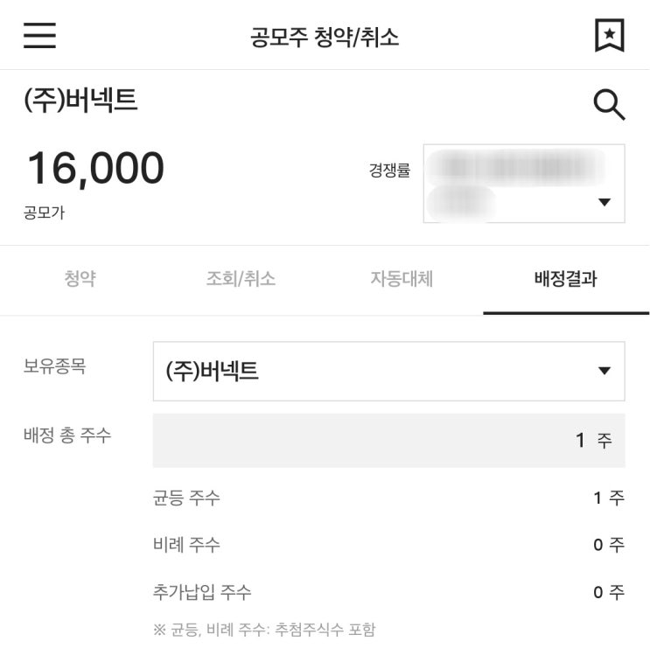Tap the bookmark star icon

coord(609,35)
